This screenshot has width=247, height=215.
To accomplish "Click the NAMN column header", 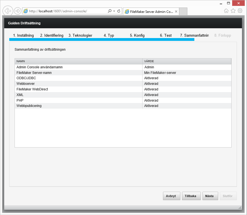I will pyautogui.click(x=78, y=61).
